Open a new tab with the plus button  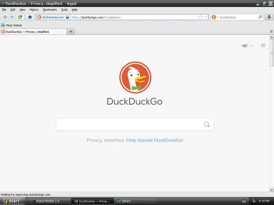[x=71, y=31]
